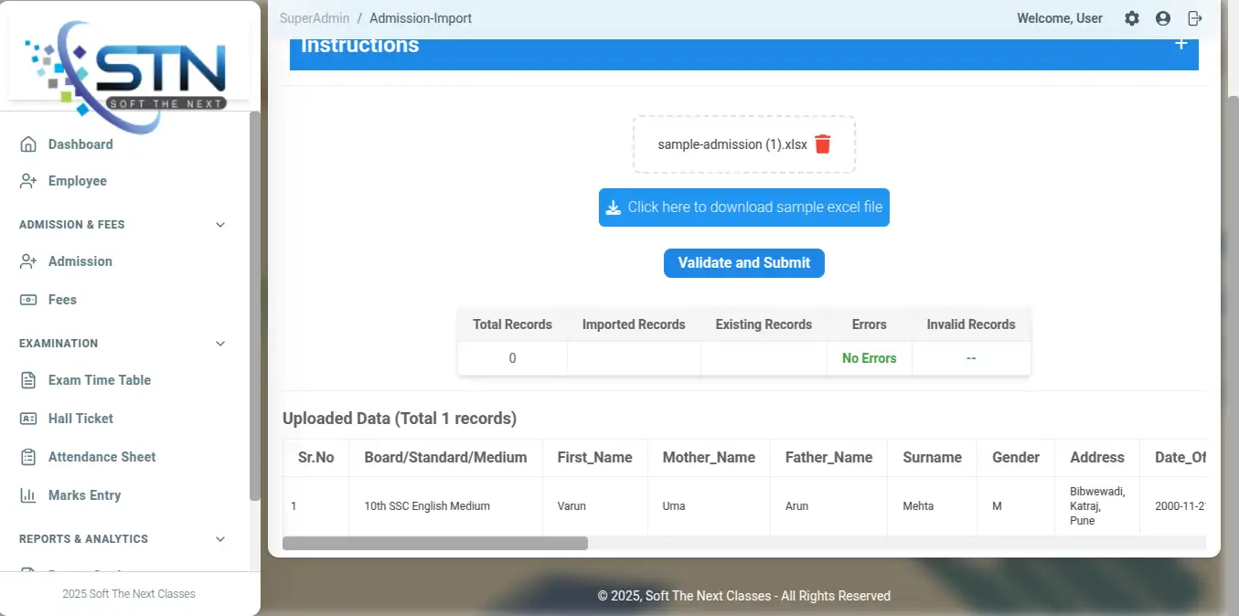Click the SuperAdmin breadcrumb link
The width and height of the screenshot is (1239, 616).
pyautogui.click(x=315, y=18)
